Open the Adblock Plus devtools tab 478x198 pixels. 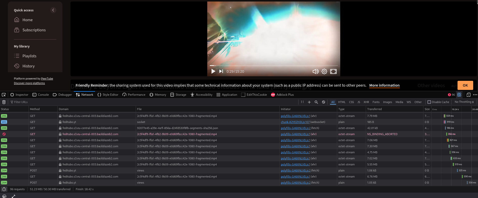(x=282, y=95)
